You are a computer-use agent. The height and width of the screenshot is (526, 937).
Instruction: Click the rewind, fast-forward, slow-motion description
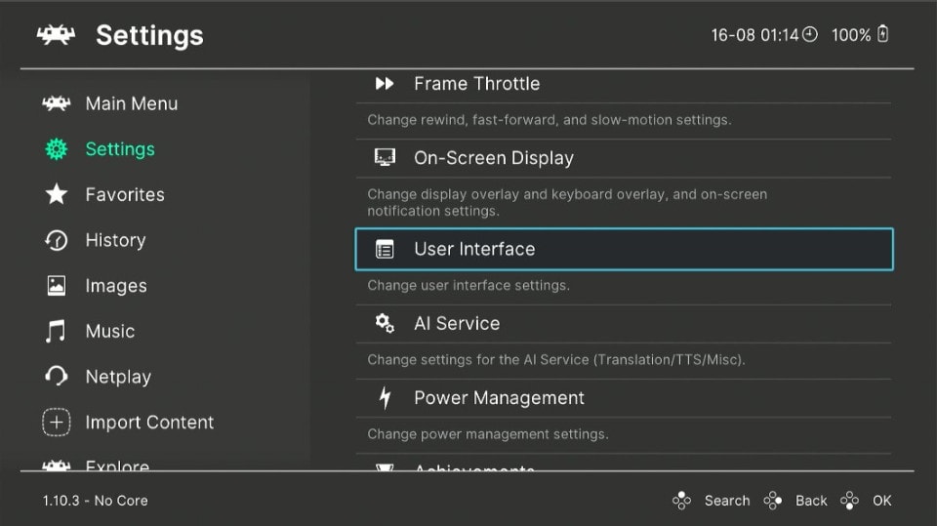pos(550,119)
